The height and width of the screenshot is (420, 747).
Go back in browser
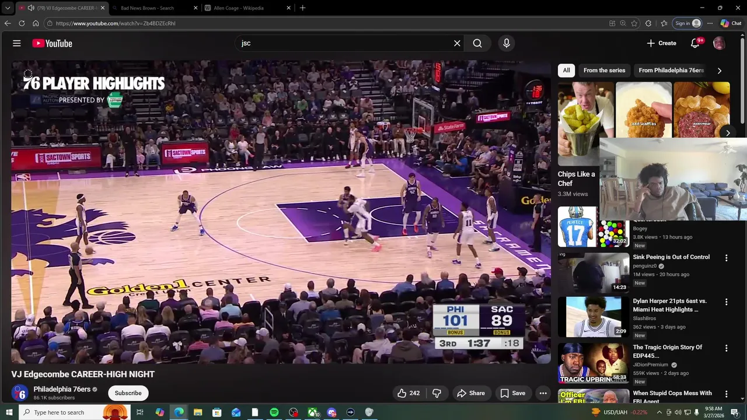point(8,23)
